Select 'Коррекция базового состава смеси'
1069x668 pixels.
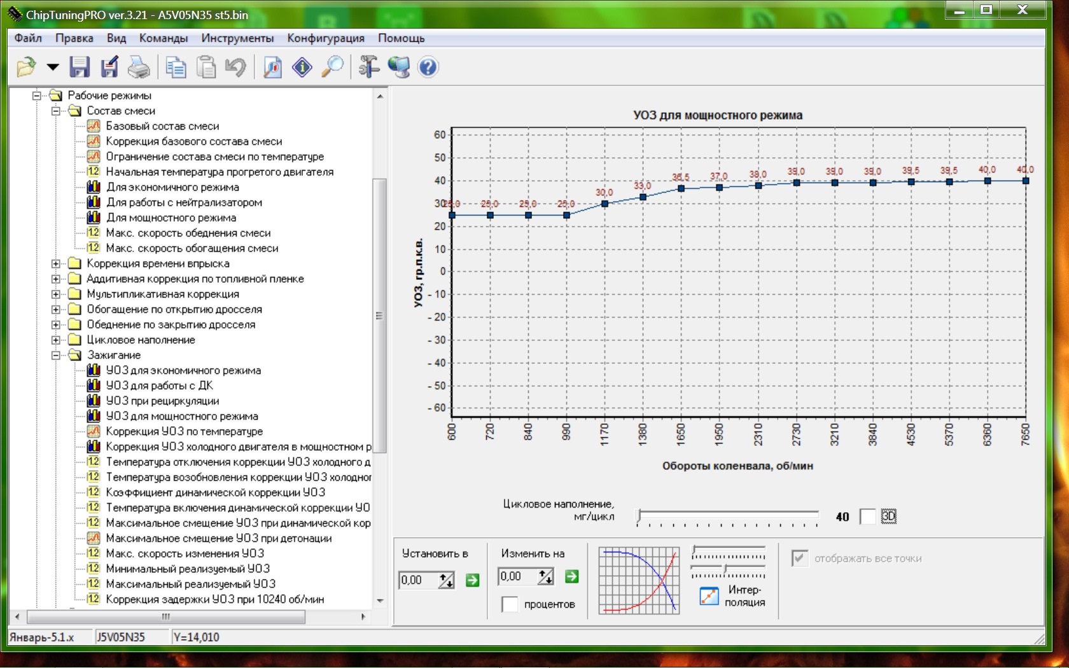coord(194,141)
